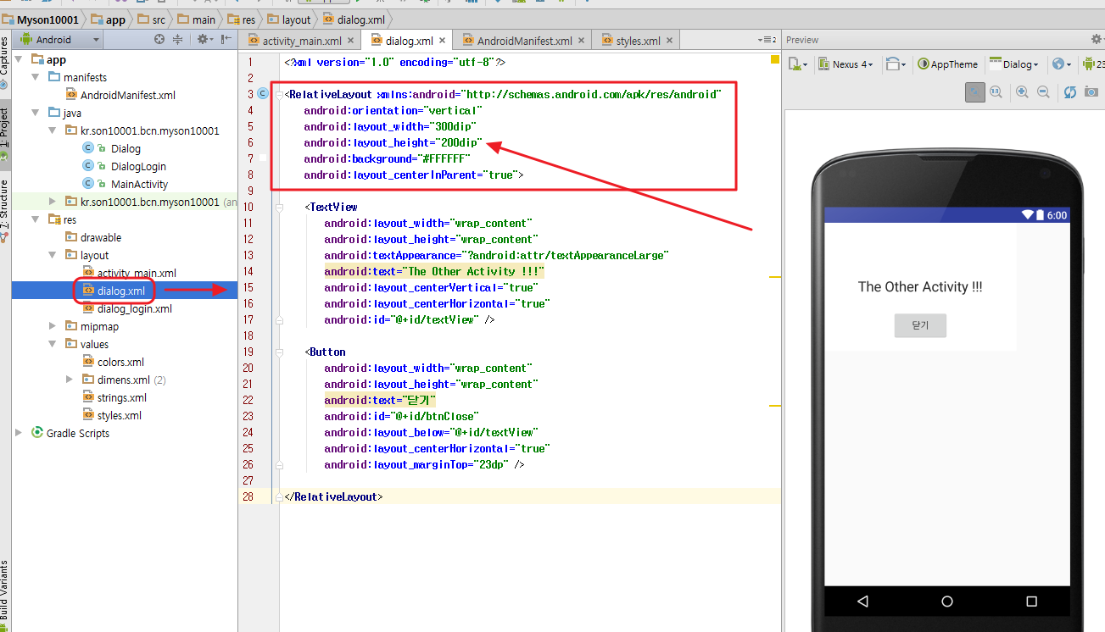Click the yellow warning indicator square in editor

coord(775,60)
